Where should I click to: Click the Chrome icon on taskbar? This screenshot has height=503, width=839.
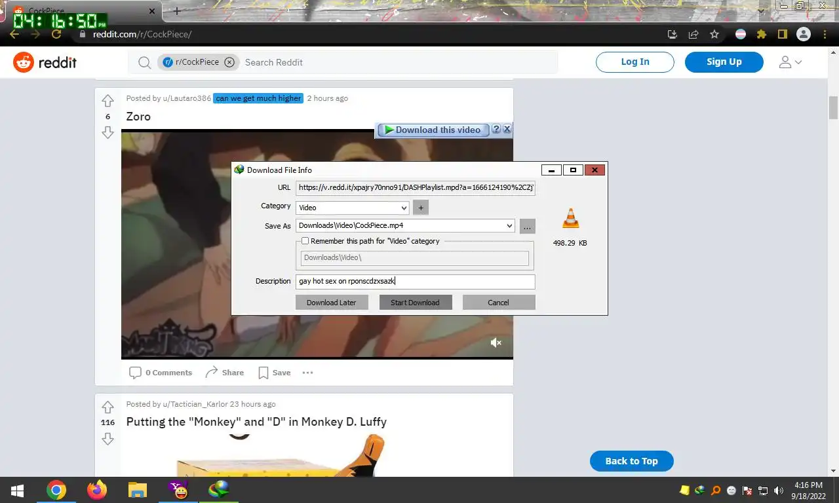[x=56, y=490]
